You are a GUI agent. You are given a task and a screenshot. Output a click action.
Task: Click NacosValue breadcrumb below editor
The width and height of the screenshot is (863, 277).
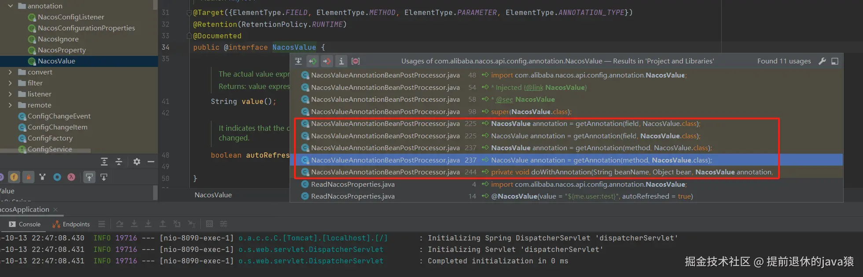tap(213, 195)
